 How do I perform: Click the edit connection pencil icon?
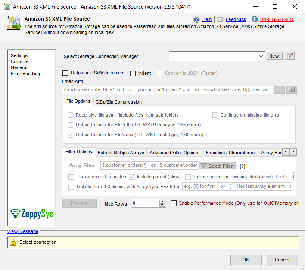289,56
